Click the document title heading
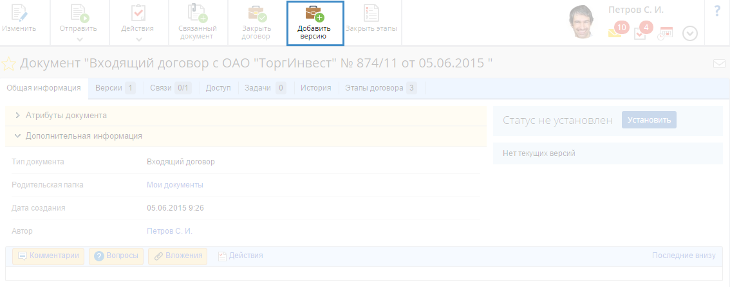This screenshot has height=287, width=730. (256, 64)
